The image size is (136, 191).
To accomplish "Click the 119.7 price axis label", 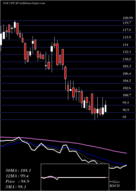I will [126, 23].
